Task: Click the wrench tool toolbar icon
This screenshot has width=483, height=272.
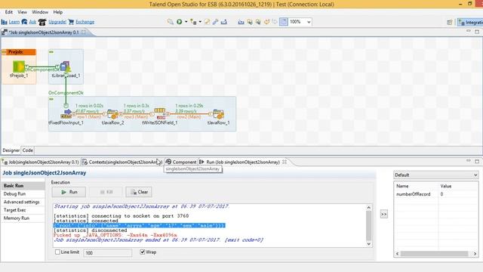Action: 215,22
